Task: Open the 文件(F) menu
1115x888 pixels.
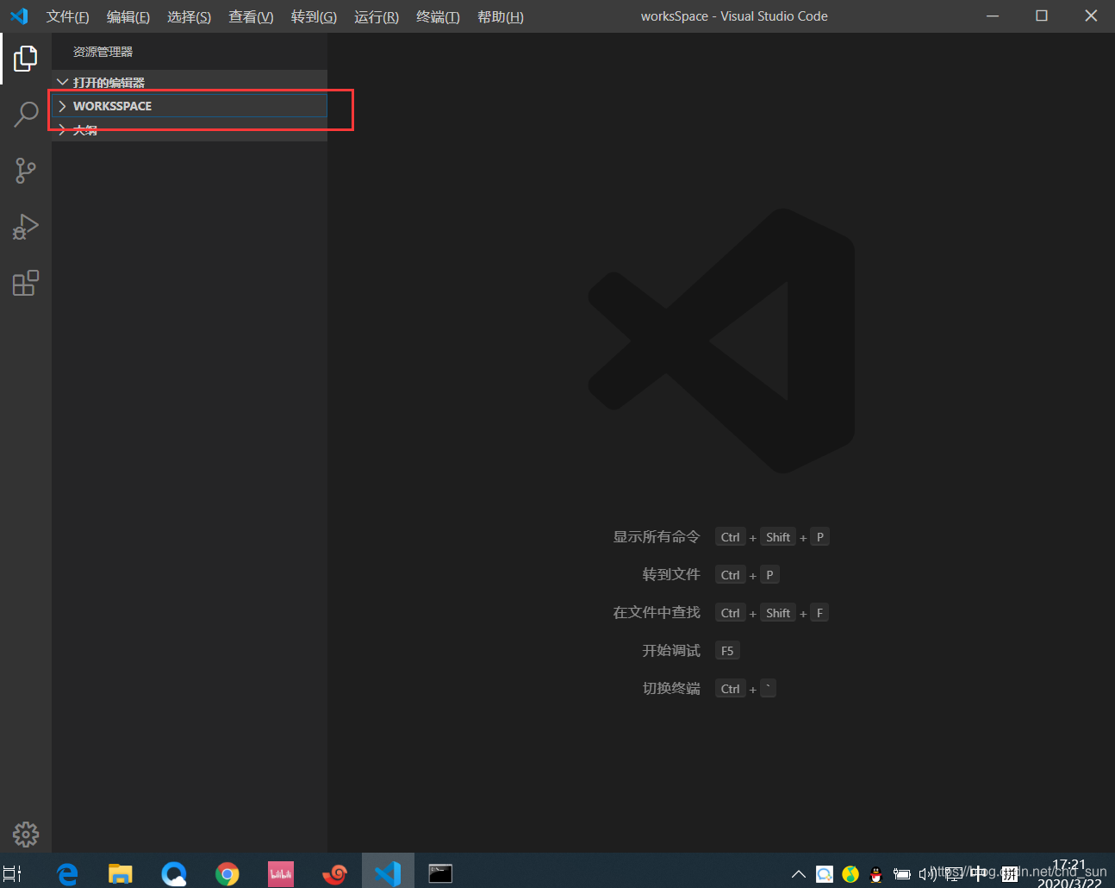Action: pos(67,16)
